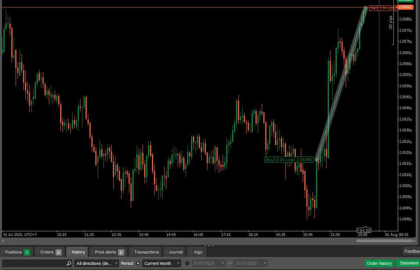Click the Feedback button

coord(411,251)
